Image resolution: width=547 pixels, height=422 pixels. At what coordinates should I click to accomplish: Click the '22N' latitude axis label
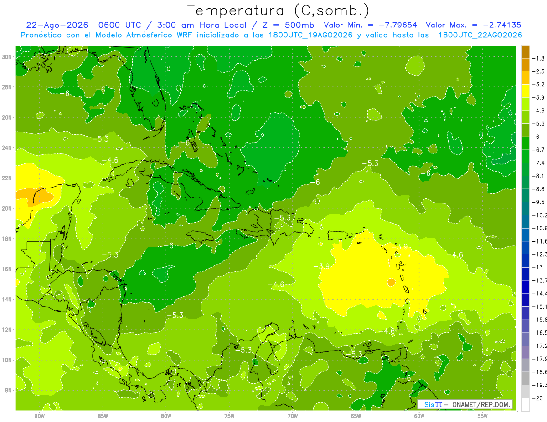tap(7, 178)
